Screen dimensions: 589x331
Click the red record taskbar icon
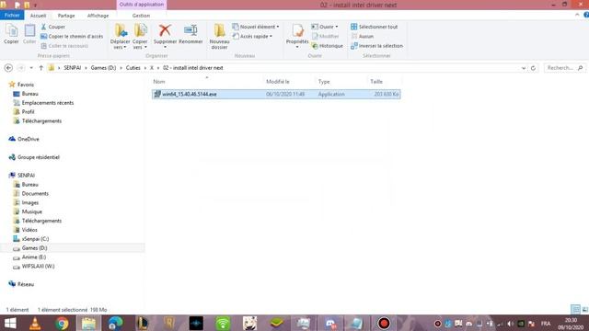[x=384, y=323]
